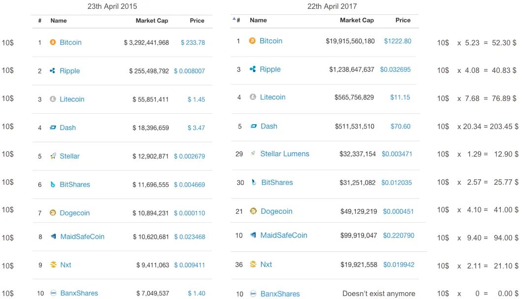522x299 pixels.
Task: Select the '22th April 2017' heading
Action: (332, 6)
